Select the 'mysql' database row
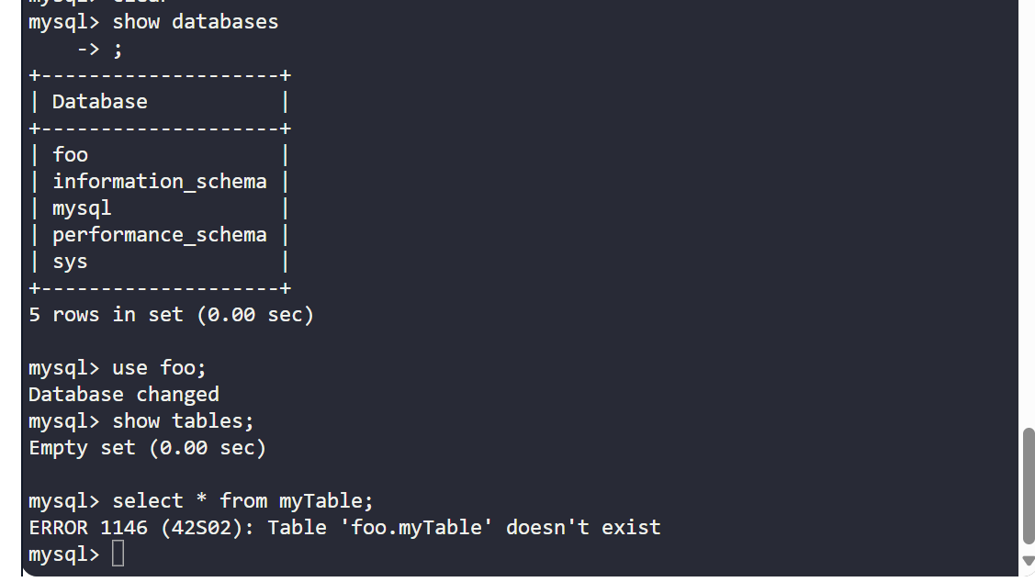This screenshot has width=1035, height=582. point(158,208)
